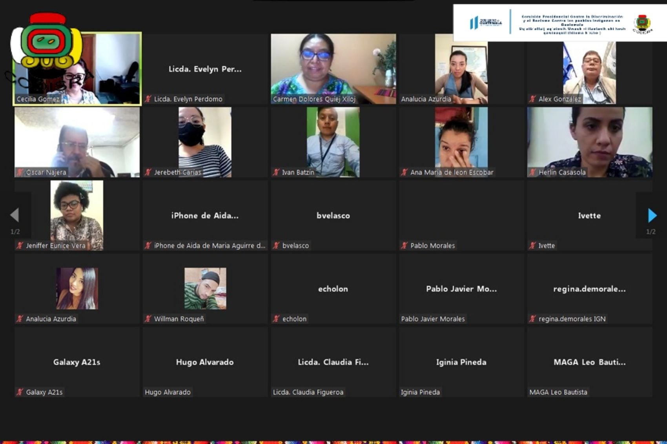Select the Hugo Alvarado participant tile

205,362
